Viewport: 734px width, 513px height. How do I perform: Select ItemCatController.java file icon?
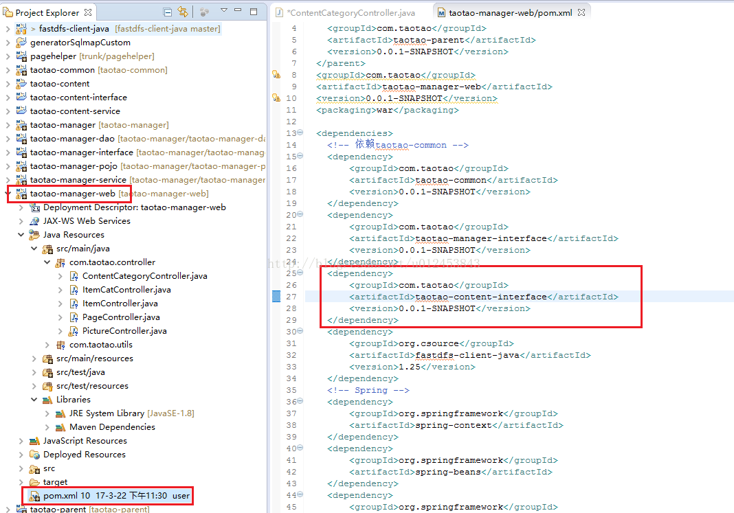tap(74, 290)
